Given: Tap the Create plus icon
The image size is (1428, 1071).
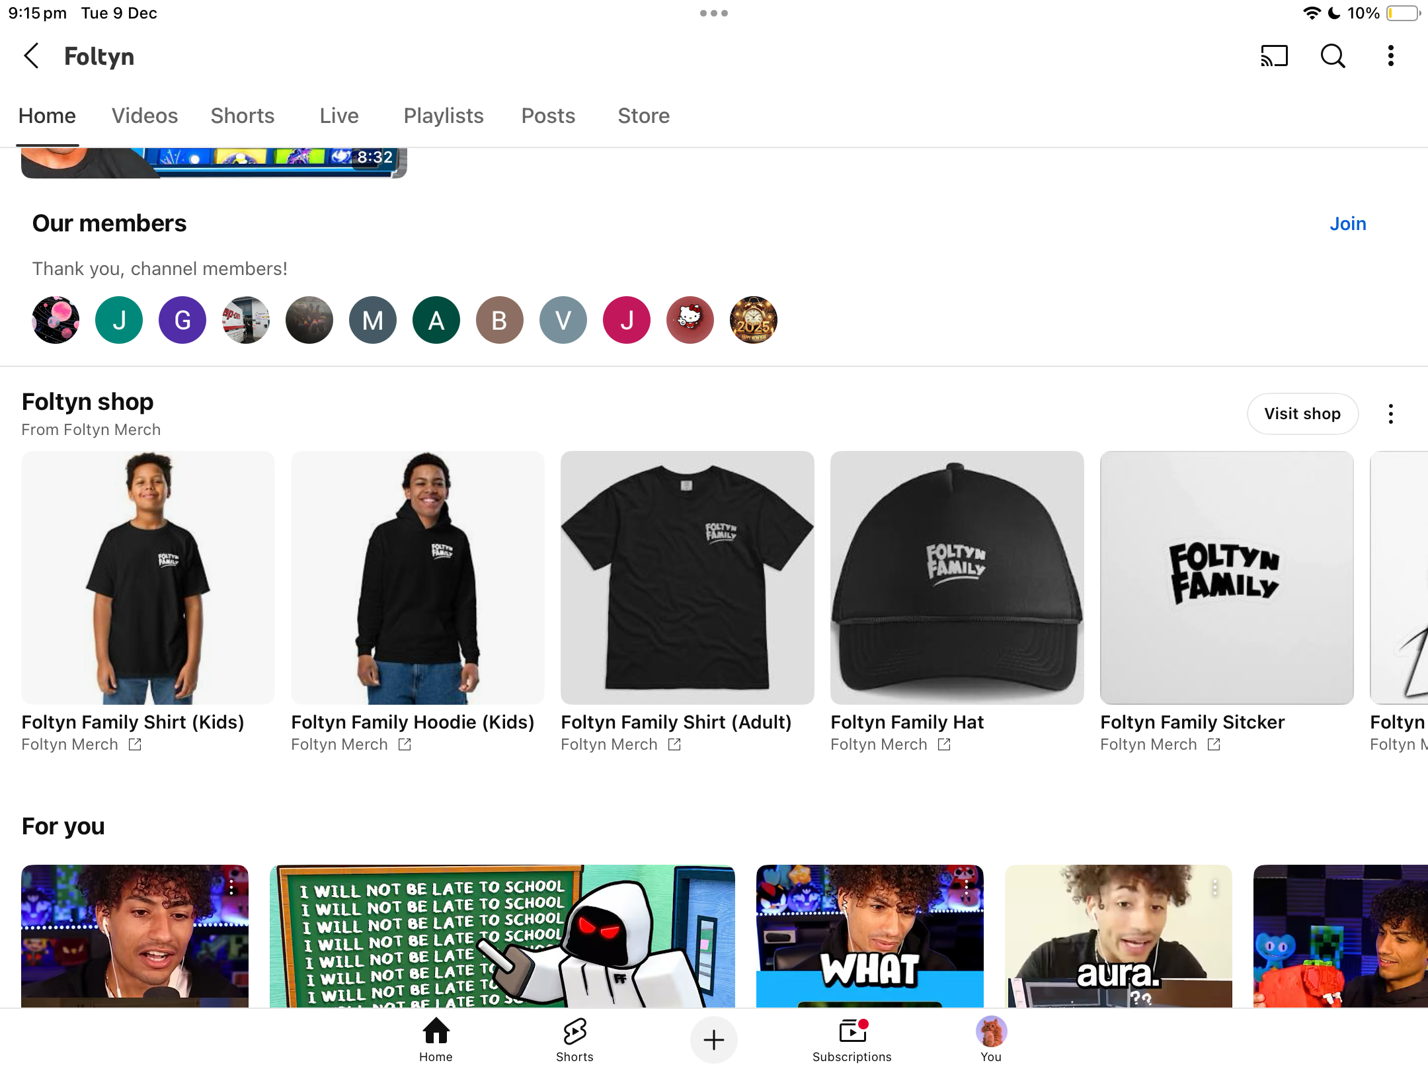Looking at the screenshot, I should point(713,1039).
